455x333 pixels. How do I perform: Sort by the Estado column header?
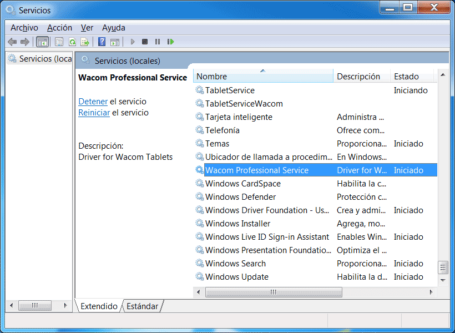click(412, 77)
